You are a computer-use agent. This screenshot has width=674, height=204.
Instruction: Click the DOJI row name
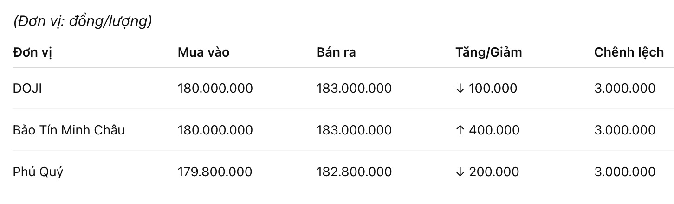click(x=27, y=88)
